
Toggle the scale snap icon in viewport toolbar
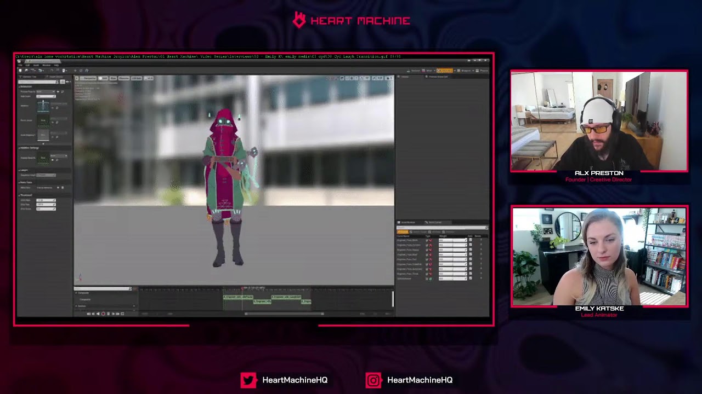pyautogui.click(x=373, y=78)
